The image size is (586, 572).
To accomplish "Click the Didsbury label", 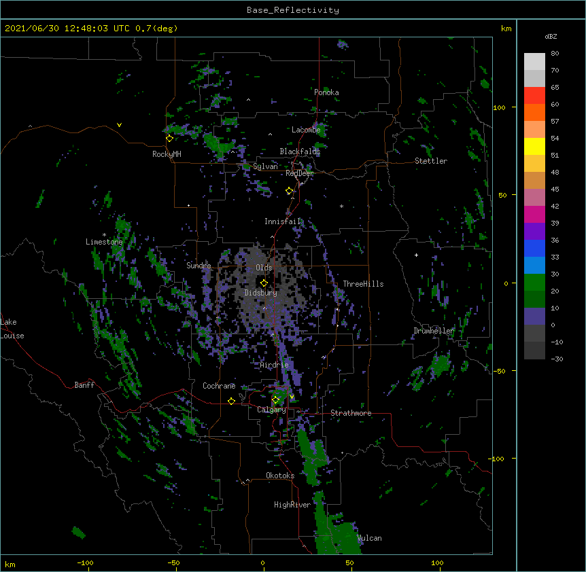I will [x=260, y=293].
